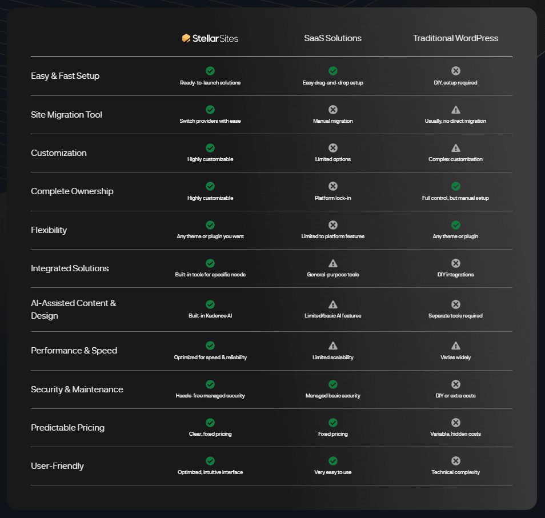Click green checkmark for Full control, but manual setup

point(455,186)
